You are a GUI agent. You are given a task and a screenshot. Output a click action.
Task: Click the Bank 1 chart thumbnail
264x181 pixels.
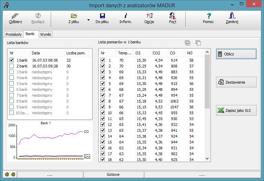pos(50,141)
